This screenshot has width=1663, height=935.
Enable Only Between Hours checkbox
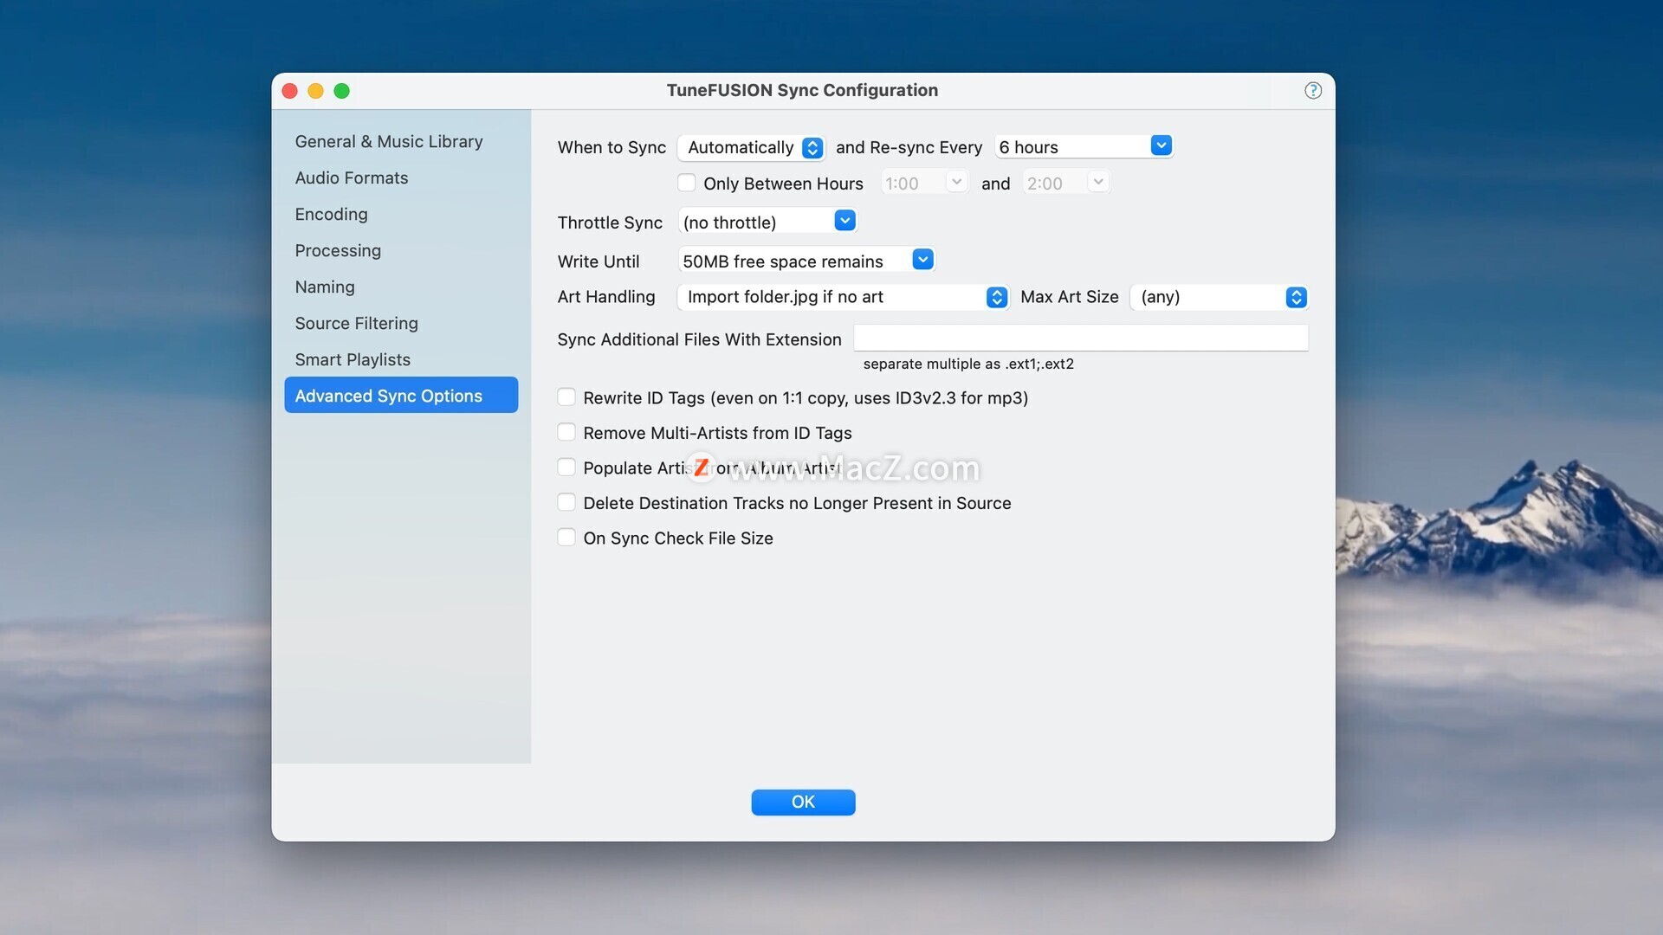point(686,183)
